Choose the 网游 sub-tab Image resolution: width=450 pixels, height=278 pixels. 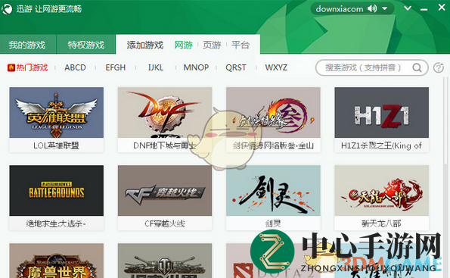[x=183, y=45]
